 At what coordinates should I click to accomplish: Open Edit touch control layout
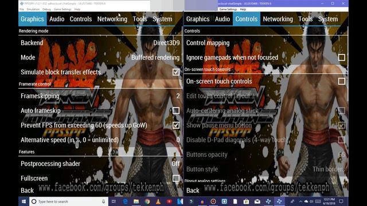tap(266, 96)
